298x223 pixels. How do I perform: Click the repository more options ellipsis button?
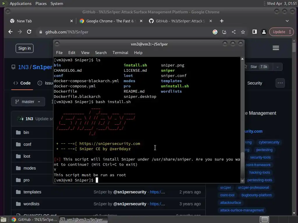click(280, 83)
